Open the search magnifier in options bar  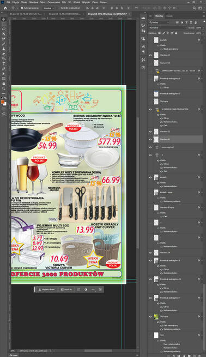pos(195,8)
